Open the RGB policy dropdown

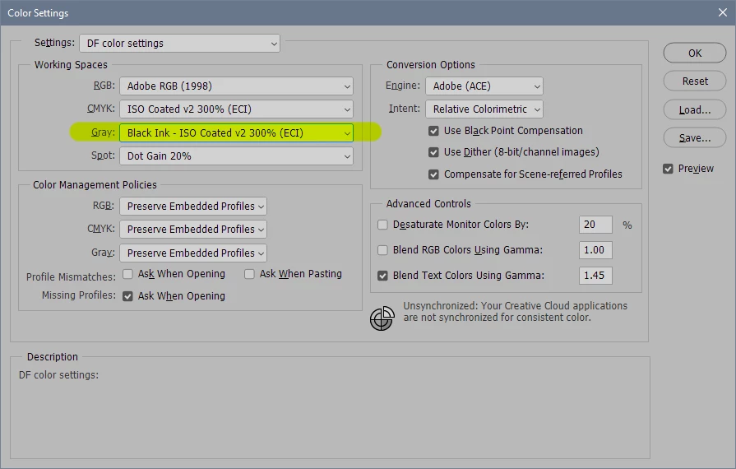193,206
